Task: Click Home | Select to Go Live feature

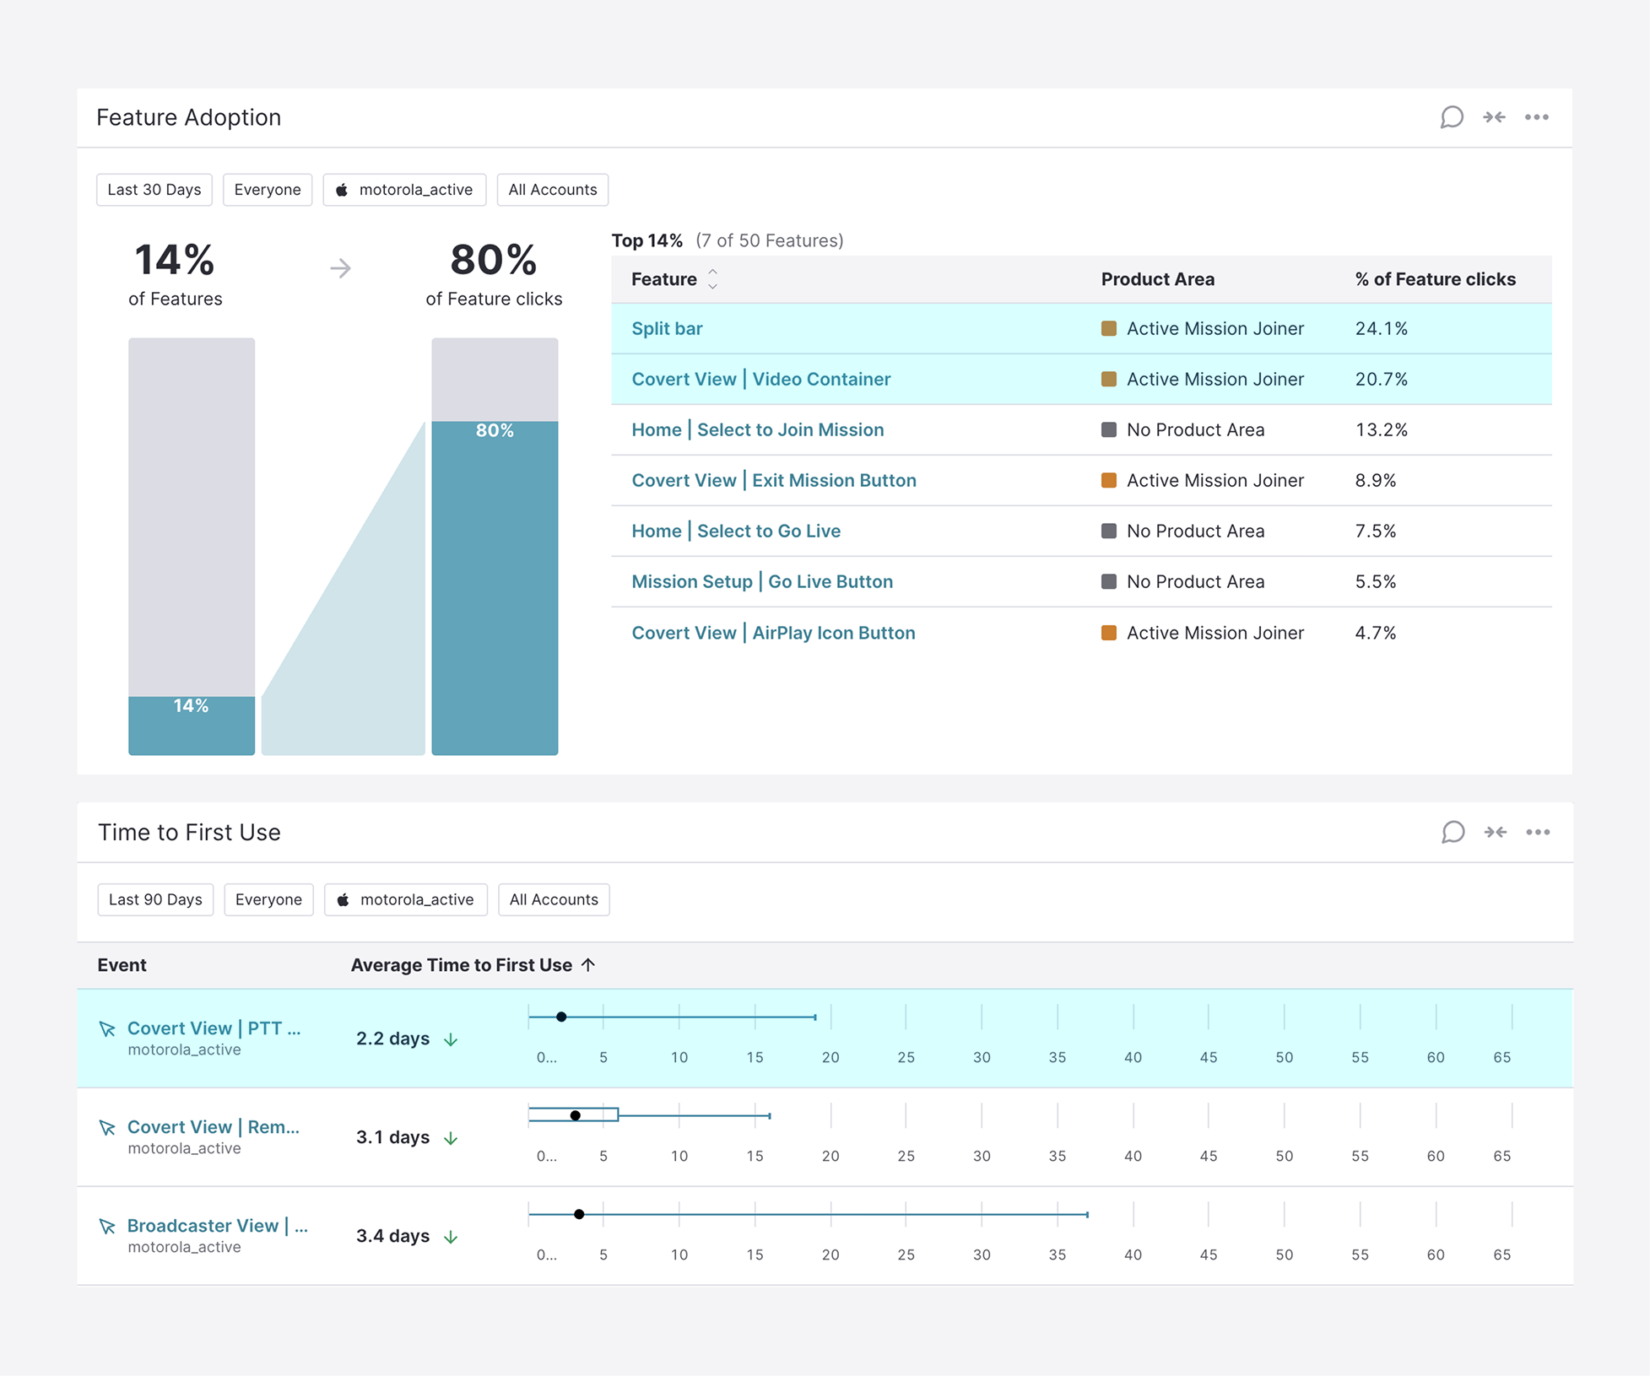Action: click(735, 531)
